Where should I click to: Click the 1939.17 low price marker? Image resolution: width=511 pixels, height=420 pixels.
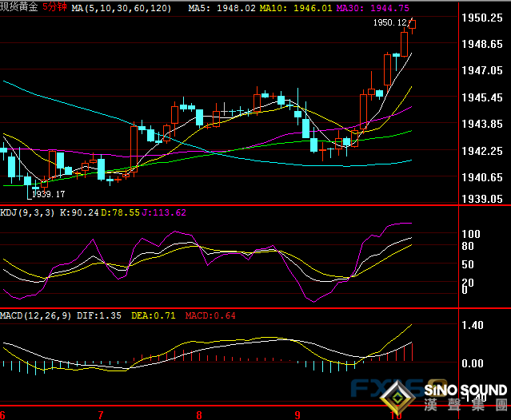pos(48,194)
